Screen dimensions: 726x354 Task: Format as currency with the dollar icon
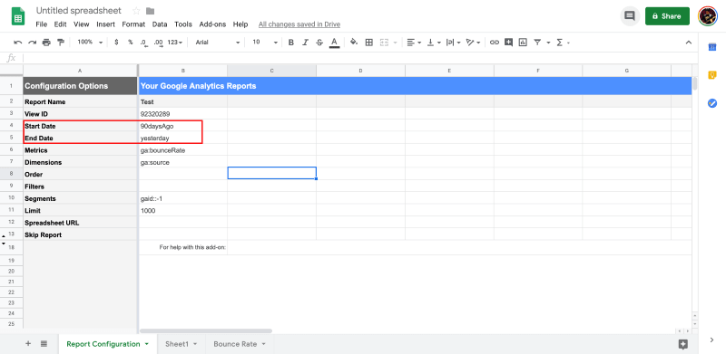point(116,42)
